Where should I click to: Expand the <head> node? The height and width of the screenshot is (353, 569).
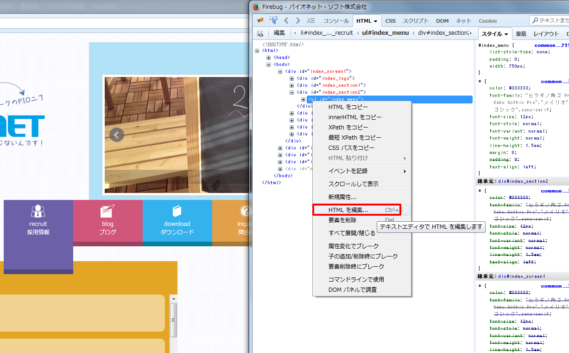point(268,58)
